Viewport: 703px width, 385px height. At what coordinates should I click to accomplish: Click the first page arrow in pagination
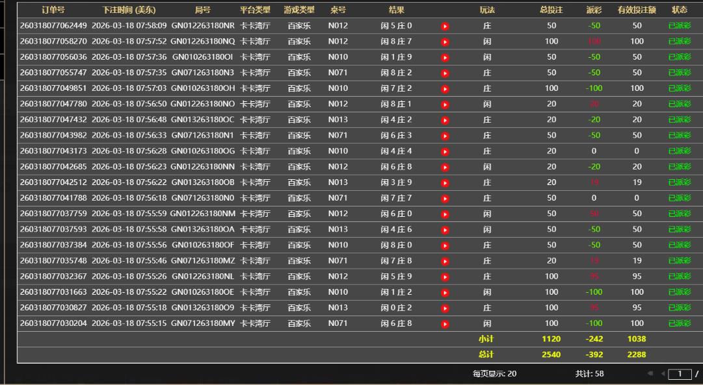(x=650, y=374)
